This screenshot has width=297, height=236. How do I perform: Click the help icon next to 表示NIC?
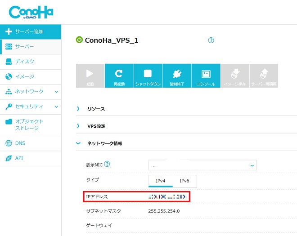107,164
